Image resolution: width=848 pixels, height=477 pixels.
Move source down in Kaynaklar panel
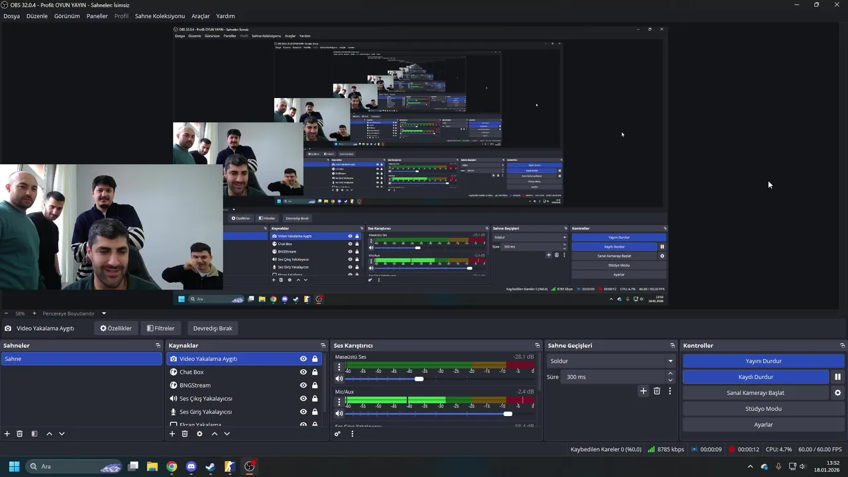[x=227, y=434]
